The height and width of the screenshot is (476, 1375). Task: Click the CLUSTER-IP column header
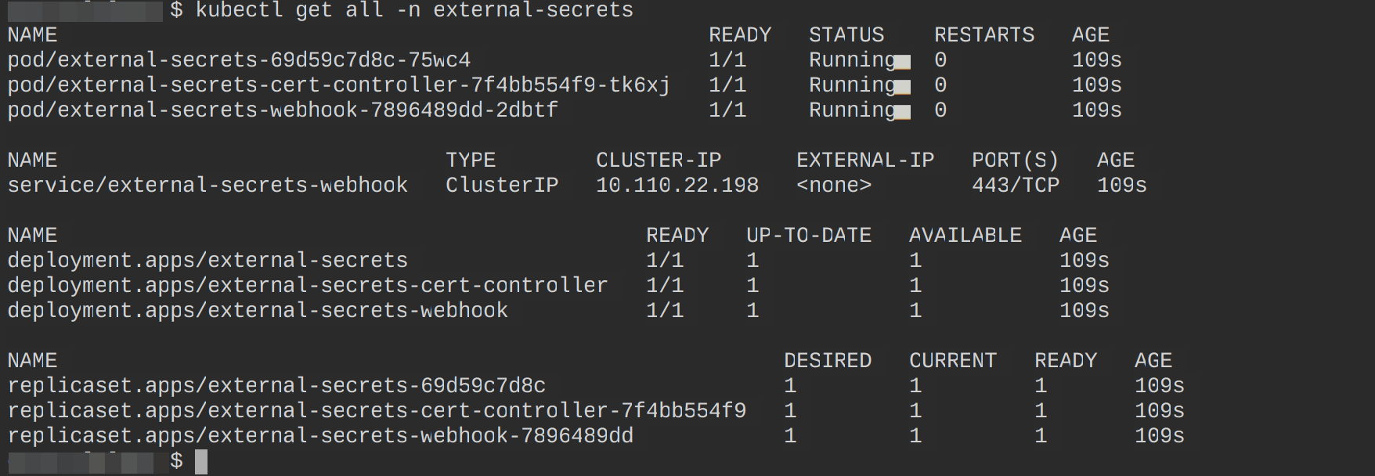pos(658,160)
